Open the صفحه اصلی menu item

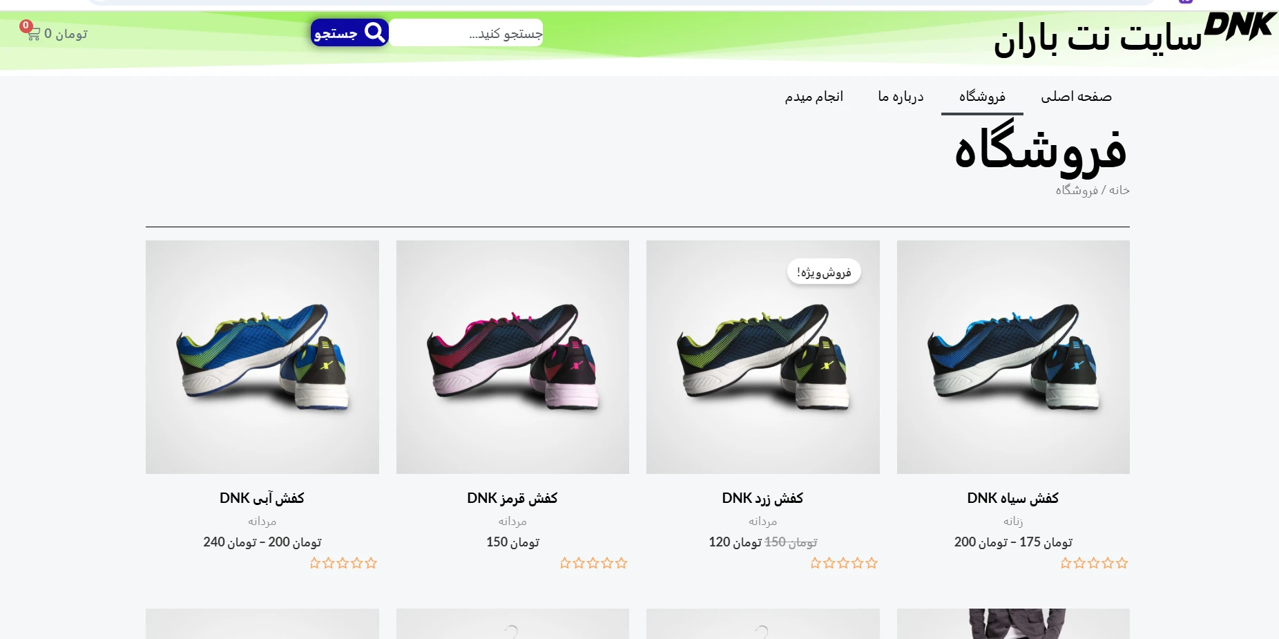tap(1076, 96)
